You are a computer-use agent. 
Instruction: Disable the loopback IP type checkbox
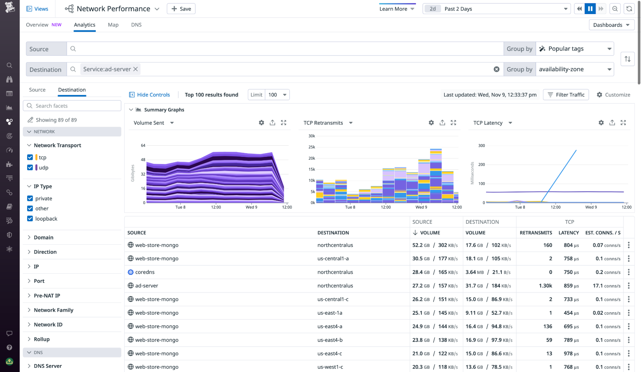pos(30,219)
